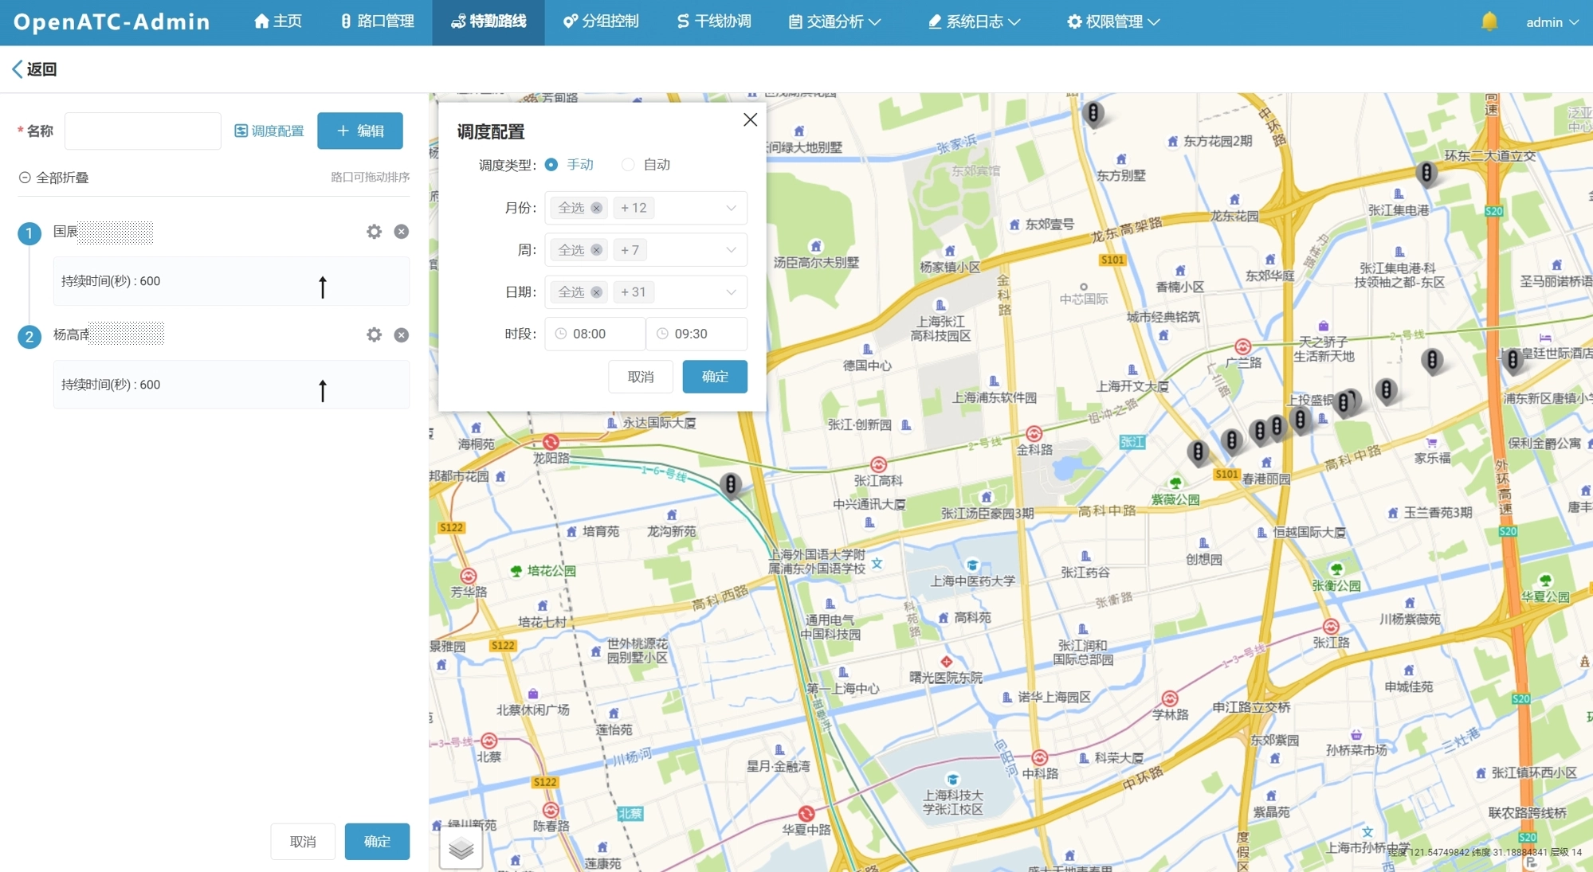Open the 交通分析 menu
Screen dimensions: 1593x872
834,22
